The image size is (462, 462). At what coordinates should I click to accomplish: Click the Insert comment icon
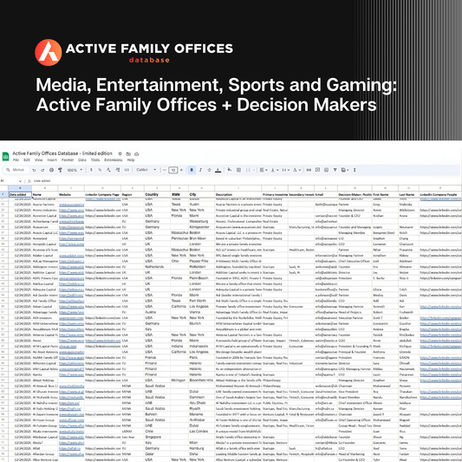317,170
